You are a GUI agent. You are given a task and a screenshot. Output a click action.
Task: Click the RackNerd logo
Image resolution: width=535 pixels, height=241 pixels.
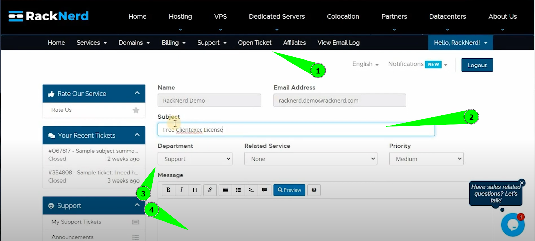pyautogui.click(x=48, y=16)
